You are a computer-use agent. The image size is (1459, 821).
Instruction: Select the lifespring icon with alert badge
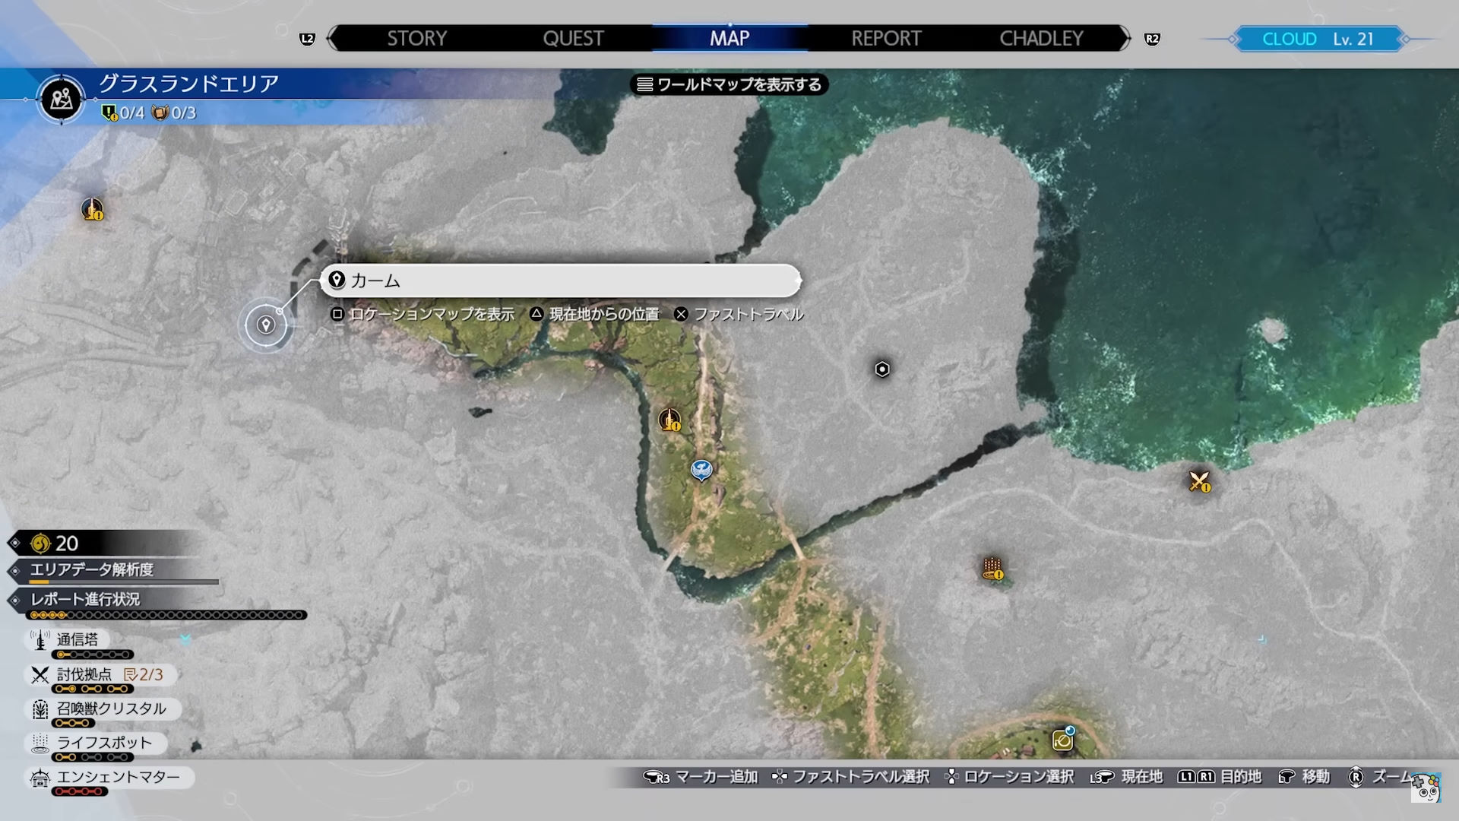[992, 568]
